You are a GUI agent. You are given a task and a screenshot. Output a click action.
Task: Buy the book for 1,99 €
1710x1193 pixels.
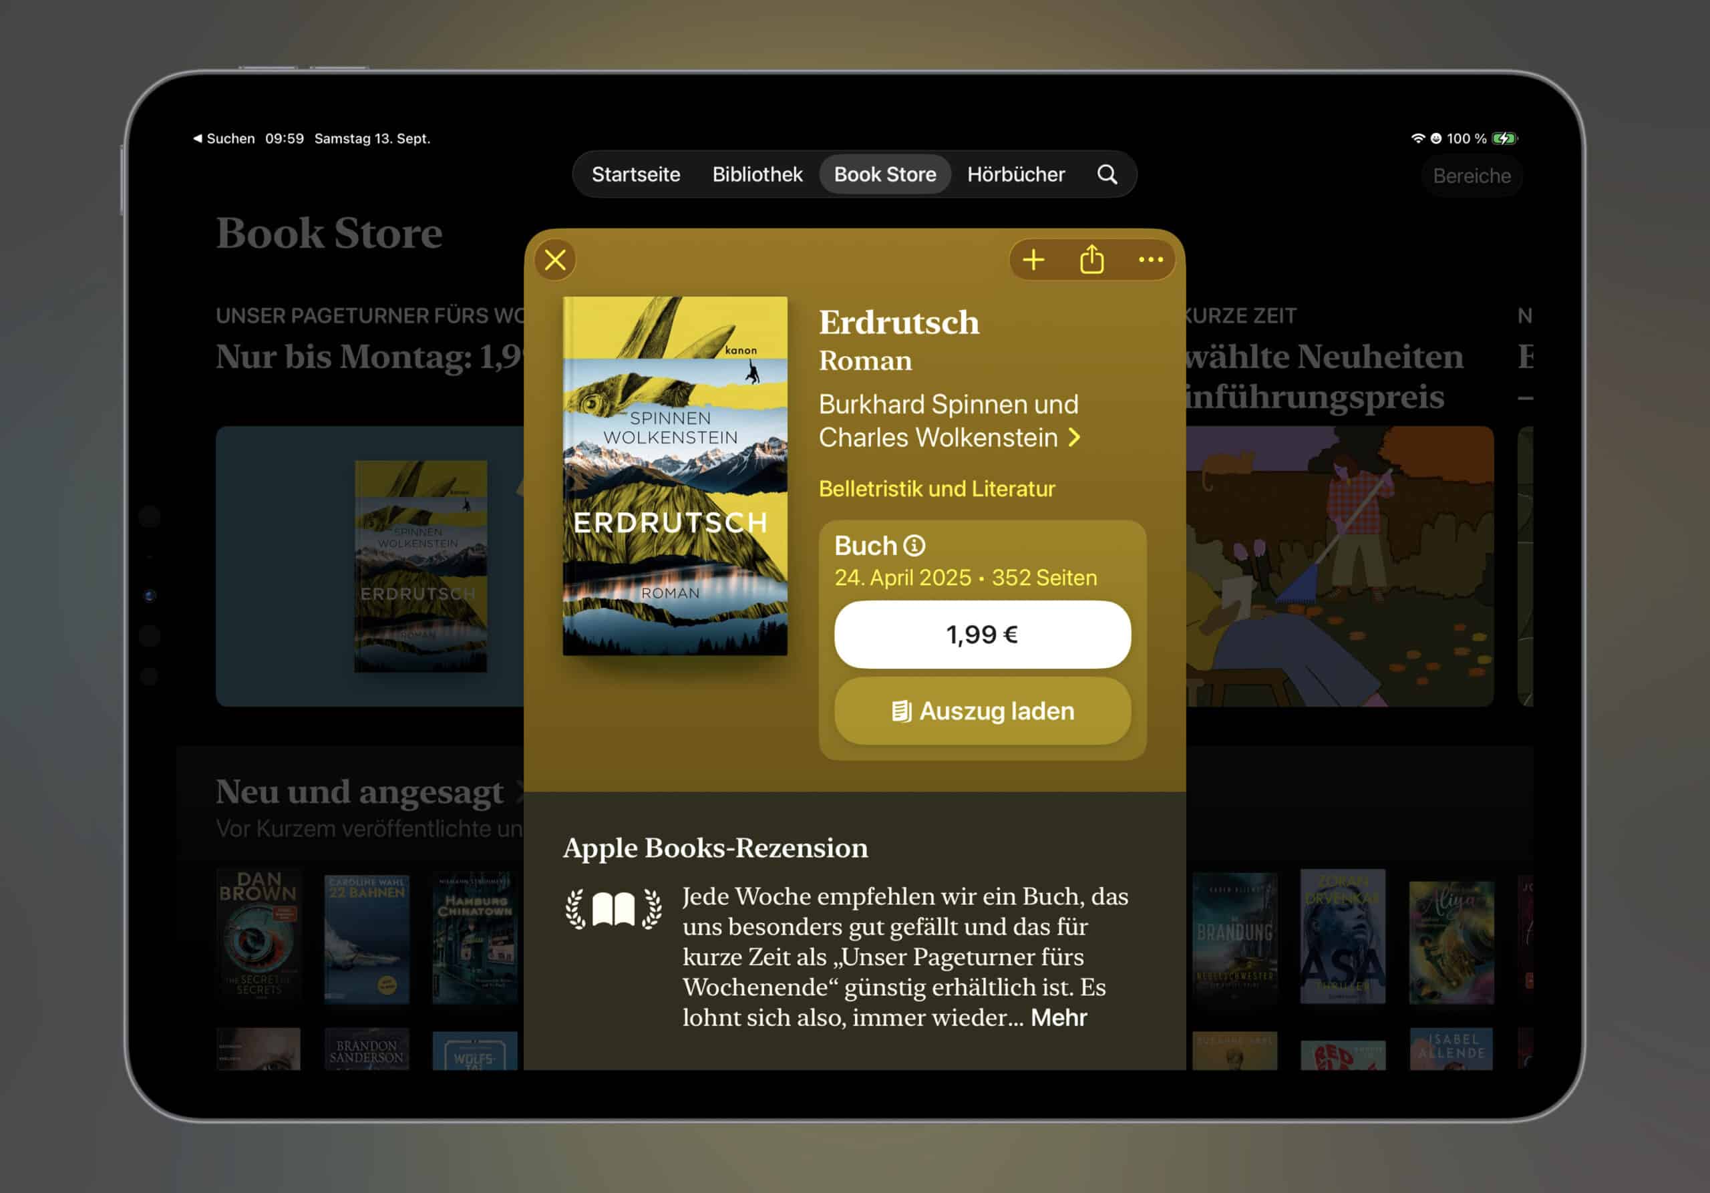[983, 635]
